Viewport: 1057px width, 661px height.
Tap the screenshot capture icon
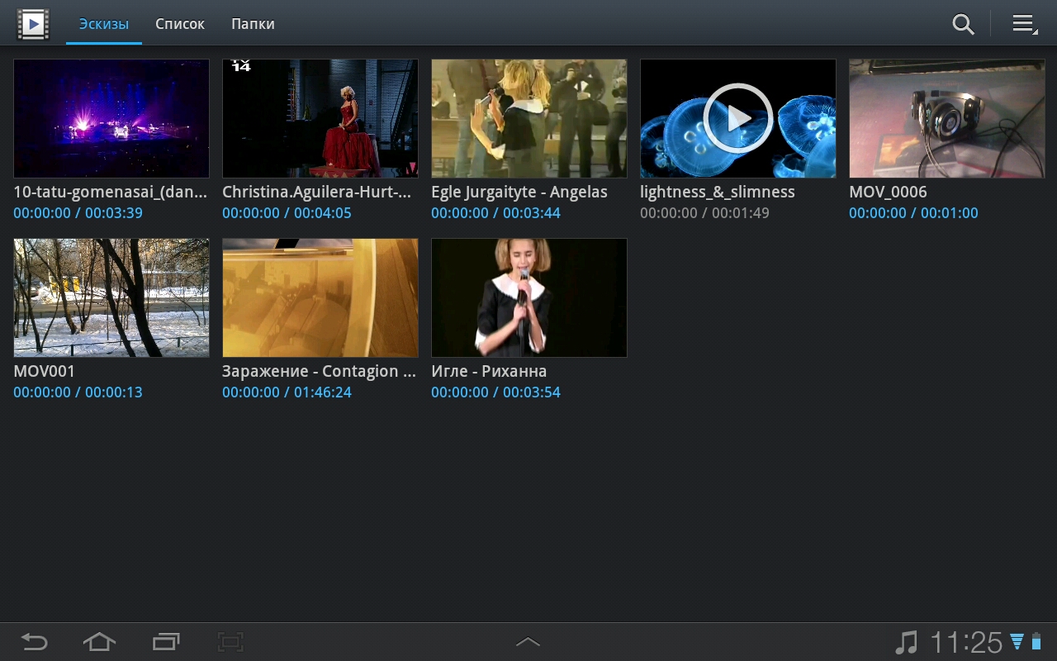pyautogui.click(x=230, y=642)
